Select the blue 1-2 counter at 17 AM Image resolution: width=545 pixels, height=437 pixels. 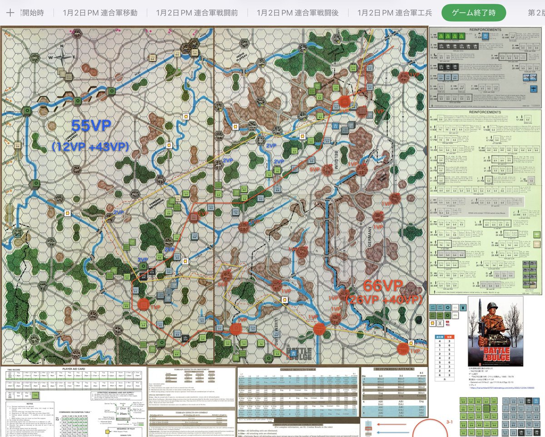coord(486,36)
